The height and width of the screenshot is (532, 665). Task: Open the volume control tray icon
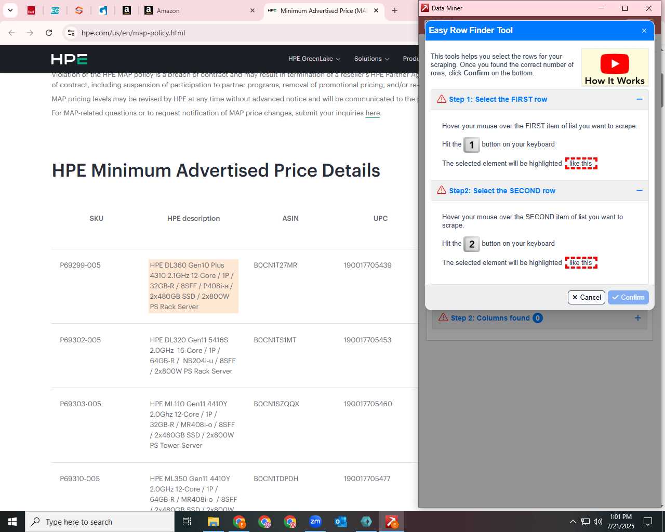click(598, 522)
